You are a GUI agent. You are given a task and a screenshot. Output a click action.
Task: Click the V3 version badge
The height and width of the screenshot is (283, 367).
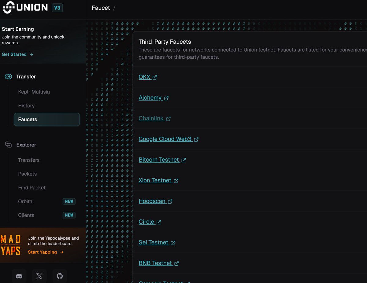[x=57, y=8]
